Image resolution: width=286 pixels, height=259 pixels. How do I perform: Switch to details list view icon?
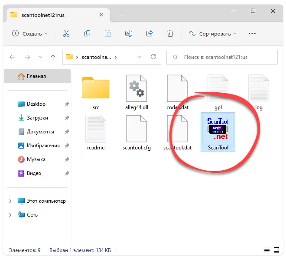[x=267, y=250]
